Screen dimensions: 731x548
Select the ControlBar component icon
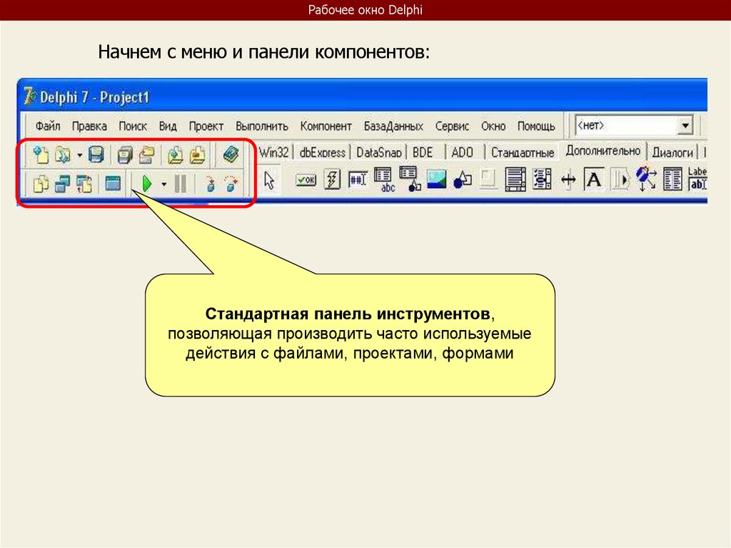[x=620, y=180]
